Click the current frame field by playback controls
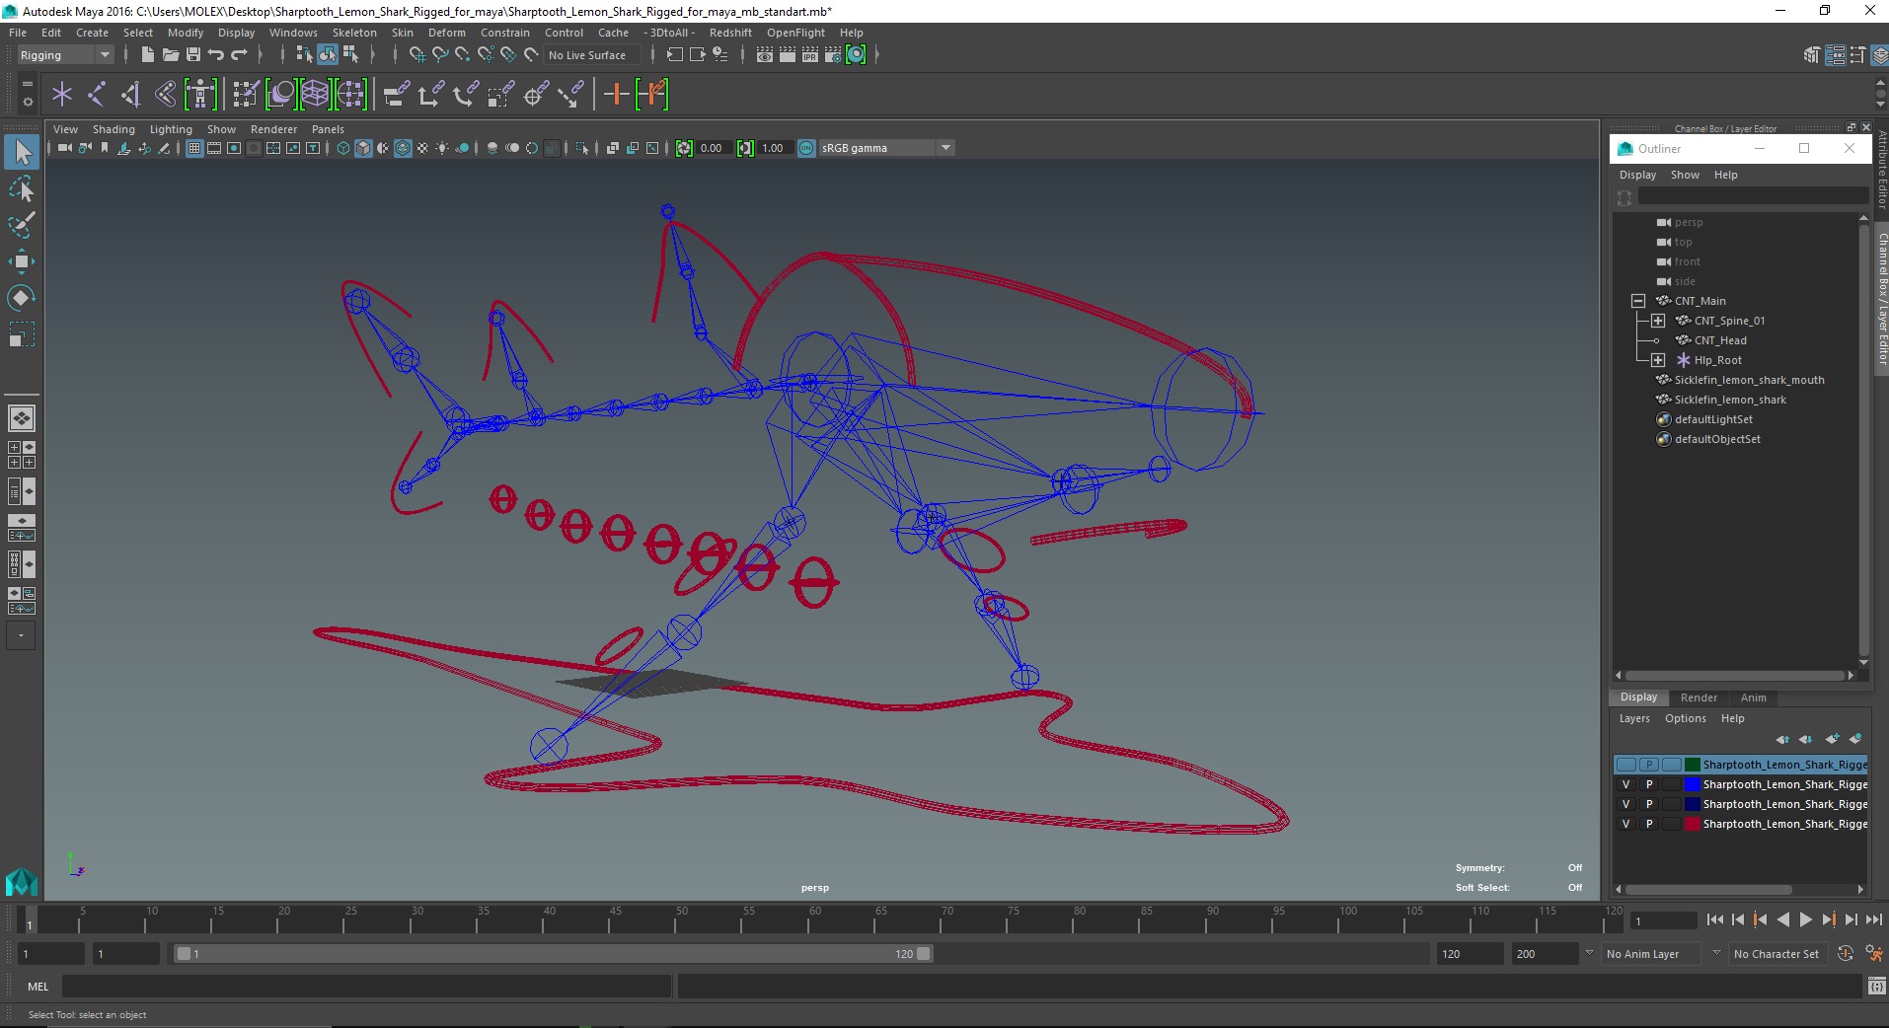This screenshot has width=1889, height=1028. point(1664,920)
